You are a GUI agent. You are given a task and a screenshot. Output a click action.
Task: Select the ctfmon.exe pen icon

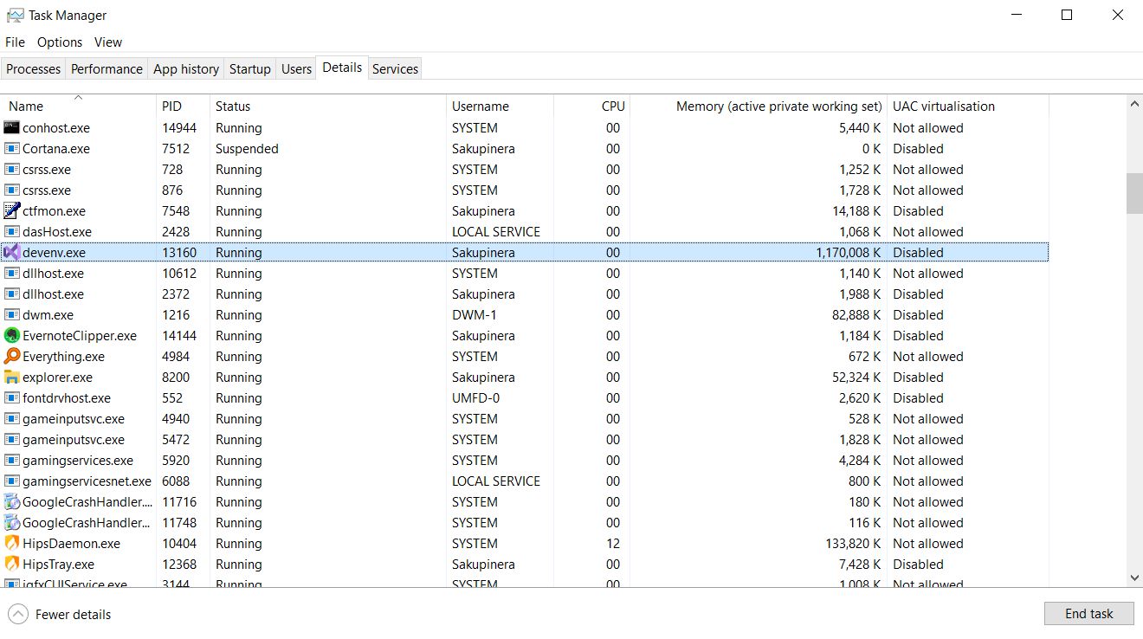click(x=11, y=211)
